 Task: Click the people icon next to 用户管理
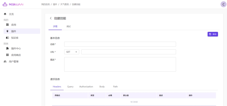[5, 62]
